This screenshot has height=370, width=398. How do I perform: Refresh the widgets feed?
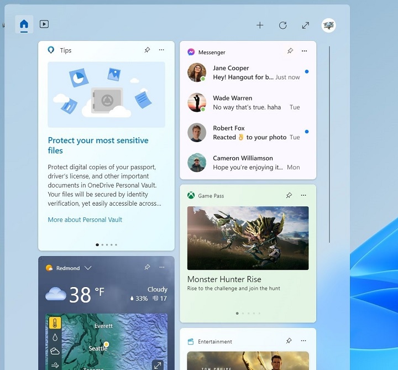(282, 25)
